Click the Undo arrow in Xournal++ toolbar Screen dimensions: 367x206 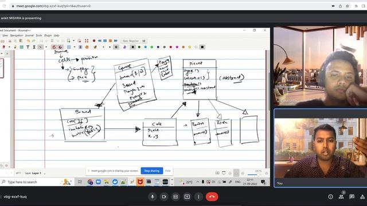coord(28,41)
